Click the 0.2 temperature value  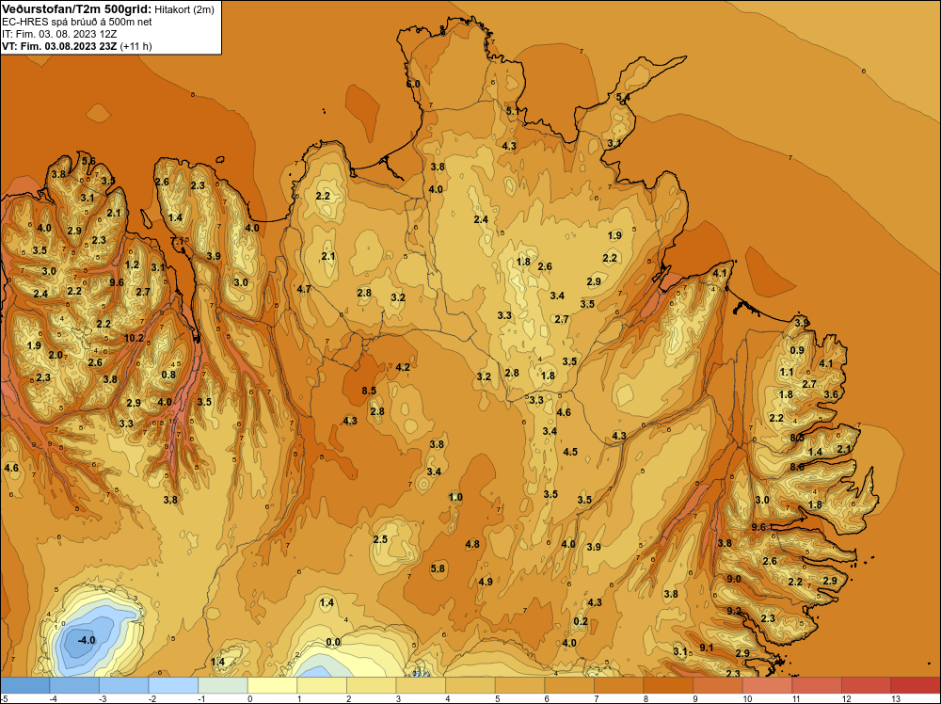(581, 621)
